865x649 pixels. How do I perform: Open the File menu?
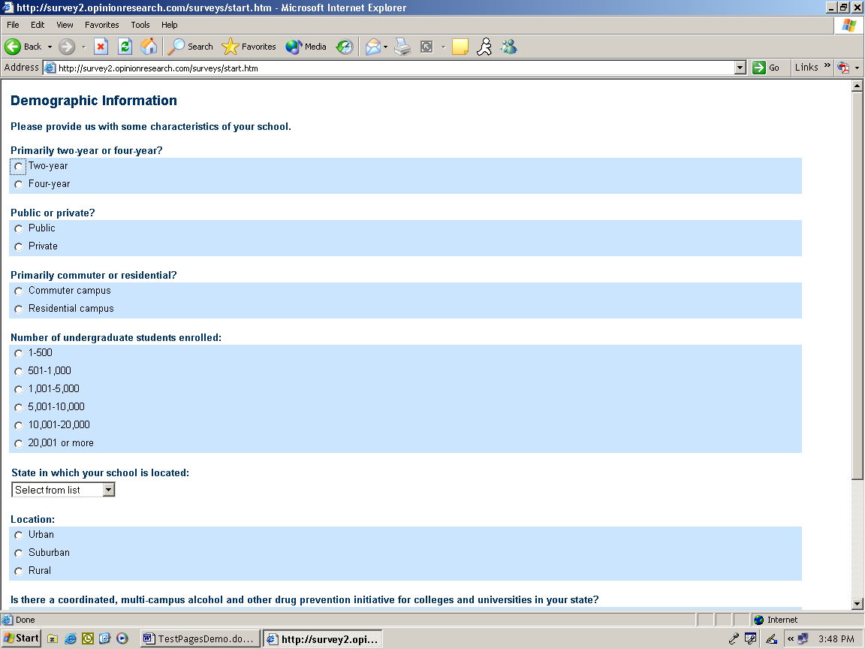[x=13, y=25]
